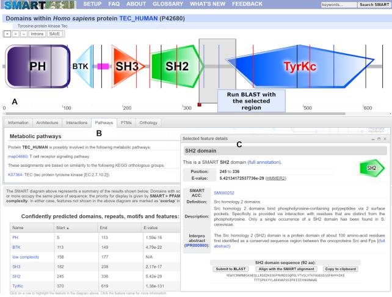Image resolution: width=392 pixels, height=297 pixels.
Task: Click low complexity link in table
Action: [x=26, y=257]
